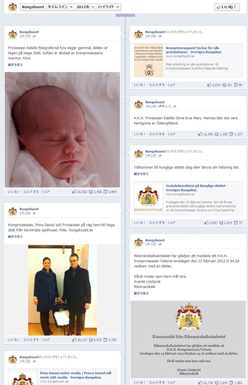Open the photo of couple with baby carrier

62,290
